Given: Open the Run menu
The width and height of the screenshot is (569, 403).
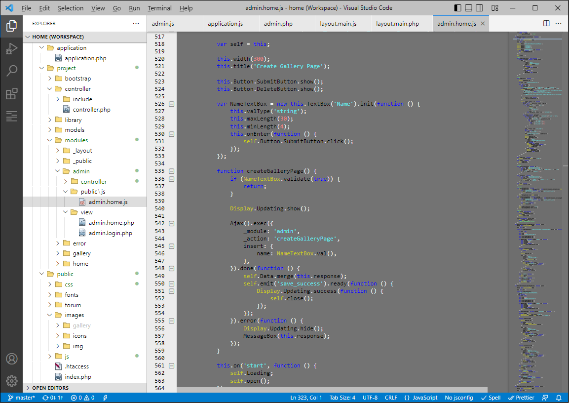Looking at the screenshot, I should coord(134,8).
